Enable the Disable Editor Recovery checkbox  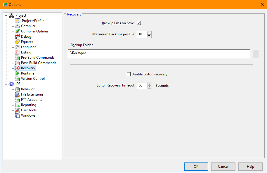click(x=129, y=74)
